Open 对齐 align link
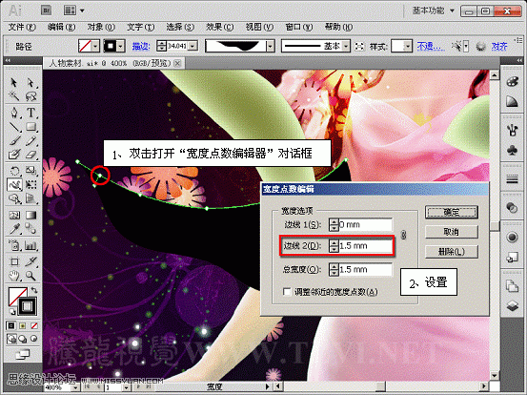 (499, 46)
